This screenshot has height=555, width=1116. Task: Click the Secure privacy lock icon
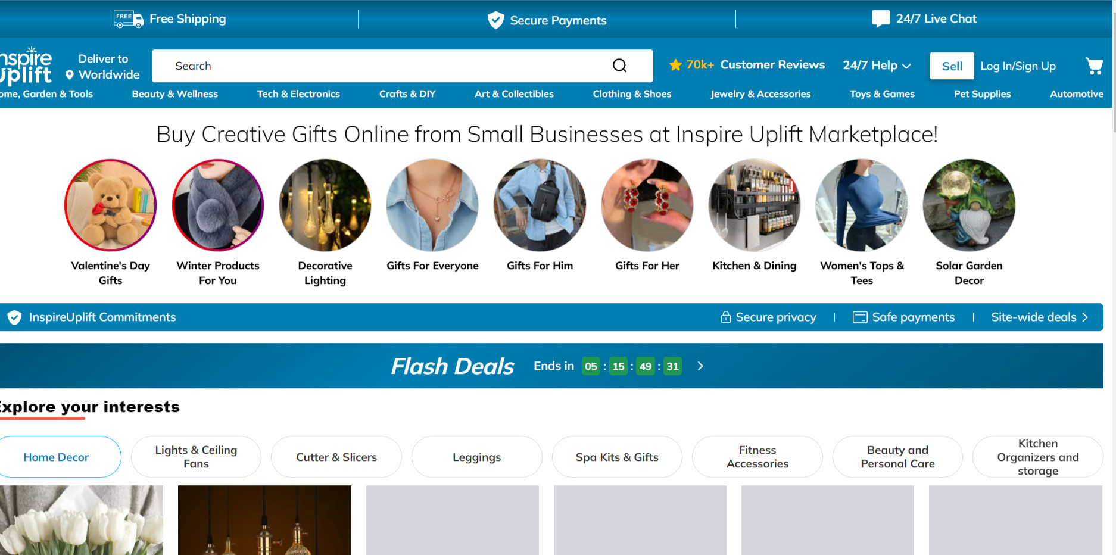tap(725, 317)
